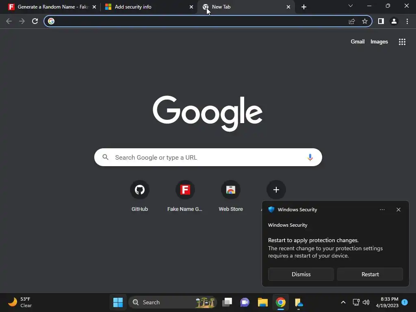Open a new tab with the plus button
The image size is (416, 312).
pyautogui.click(x=304, y=7)
